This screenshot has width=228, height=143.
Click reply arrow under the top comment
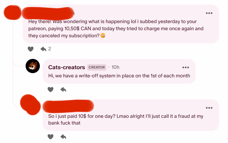(x=43, y=49)
